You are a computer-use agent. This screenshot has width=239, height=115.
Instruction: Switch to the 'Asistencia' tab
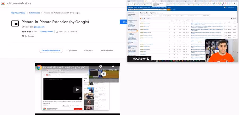(x=89, y=50)
